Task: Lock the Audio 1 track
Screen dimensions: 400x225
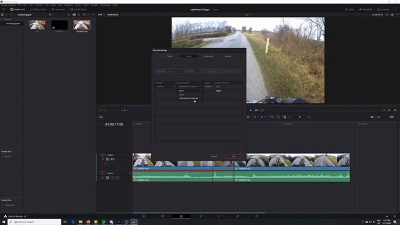Action: click(103, 177)
